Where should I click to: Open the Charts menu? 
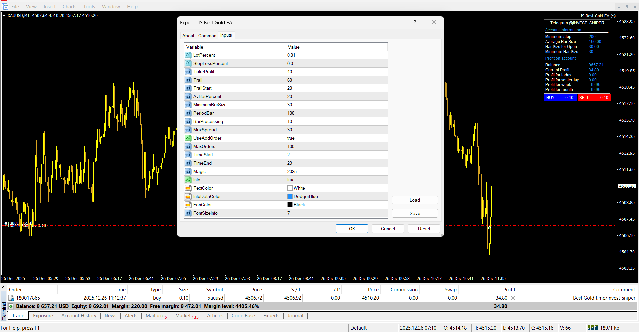[69, 7]
